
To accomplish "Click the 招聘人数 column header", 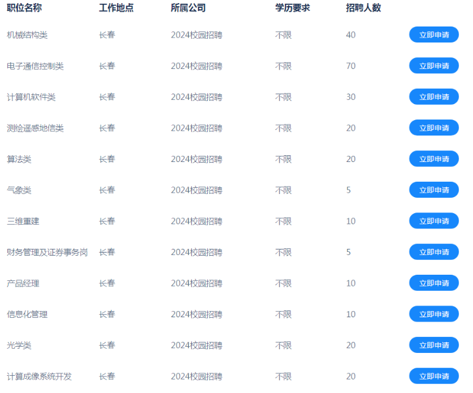I will (363, 8).
